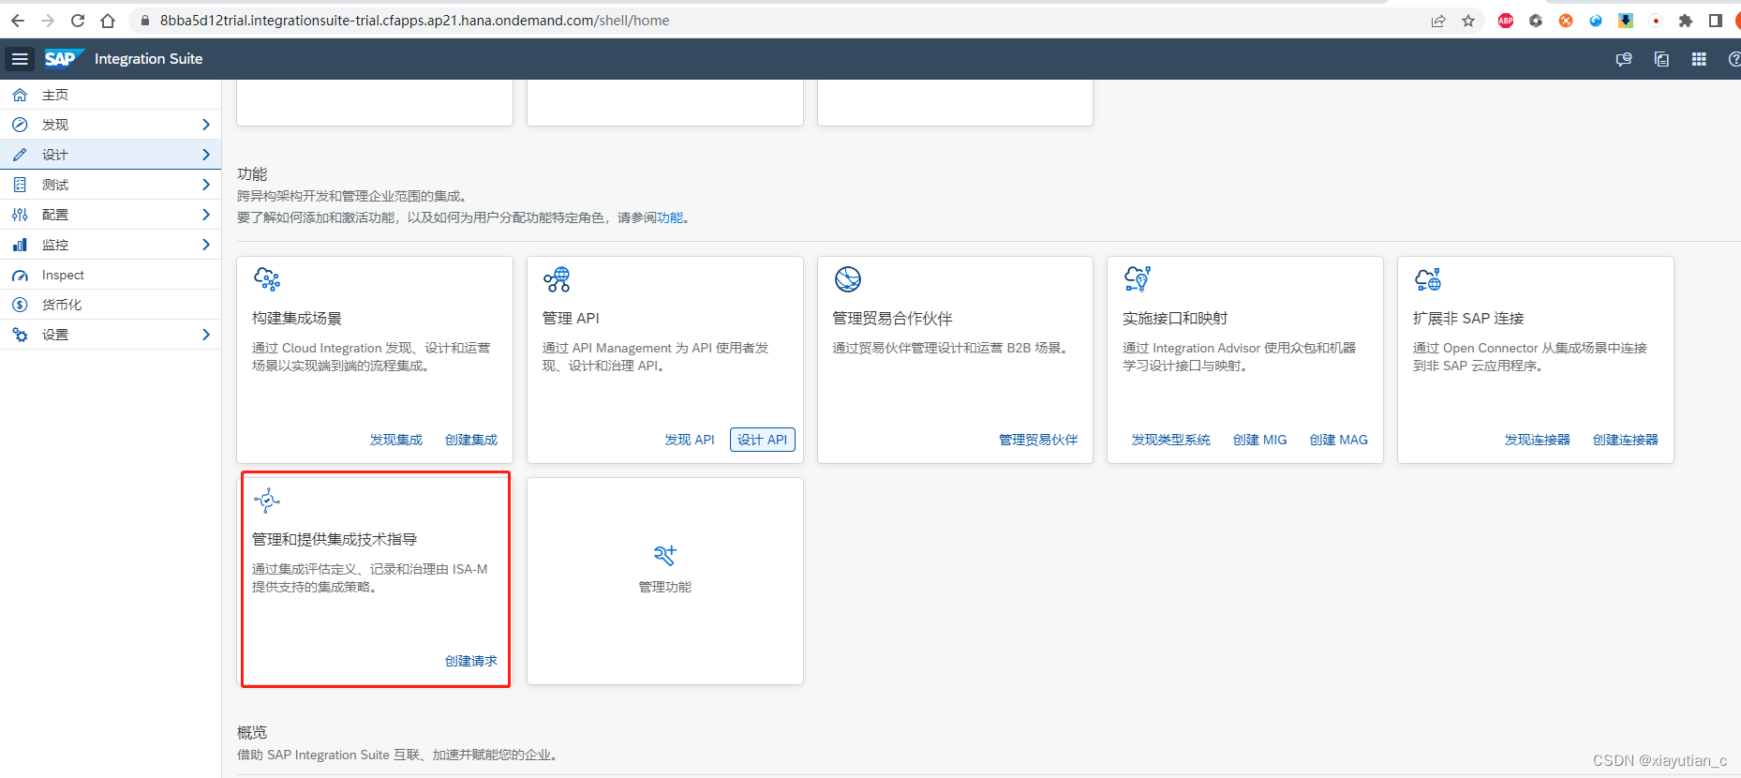This screenshot has height=778, width=1741.
Task: Select 设计 in the side navigation
Action: tap(111, 155)
